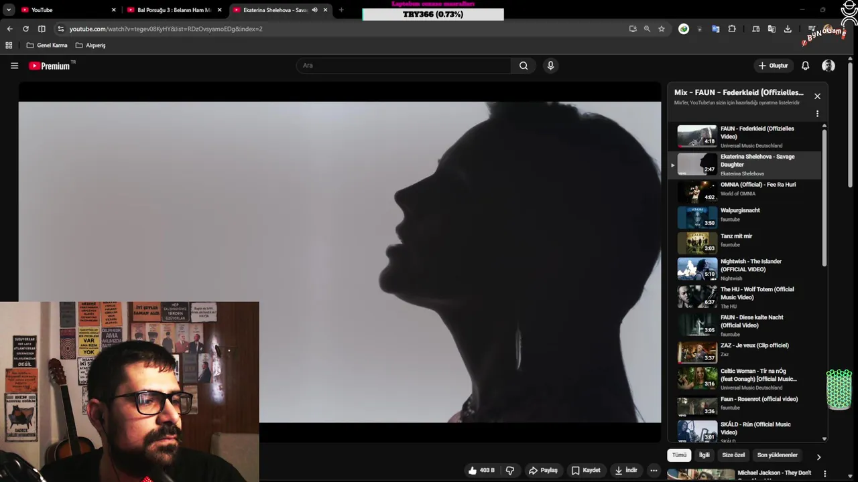Open the apps grid in bookmarks bar

9,46
